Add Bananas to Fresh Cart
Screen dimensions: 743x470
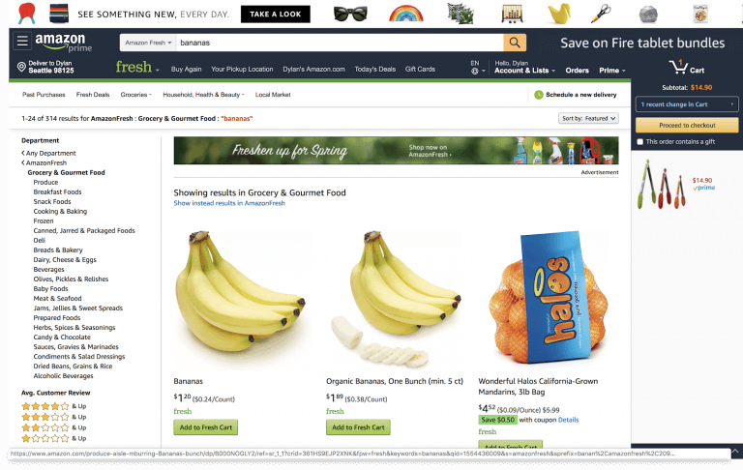point(206,427)
